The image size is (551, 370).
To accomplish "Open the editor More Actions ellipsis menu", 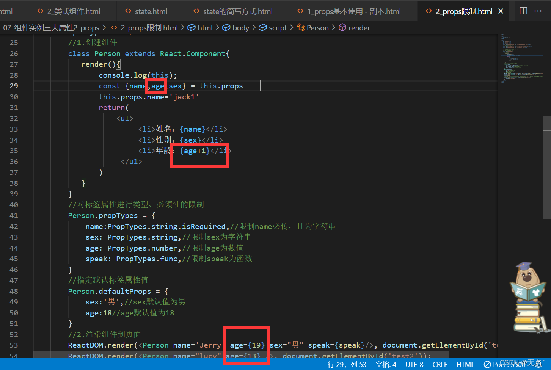I will [538, 11].
